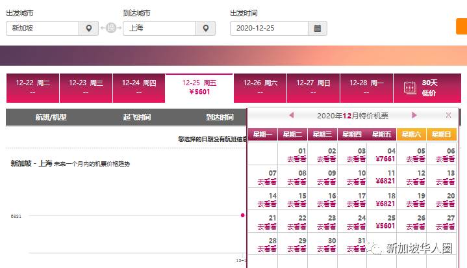Click the orange search button
Screen dimensions: 467x268
pos(461,26)
